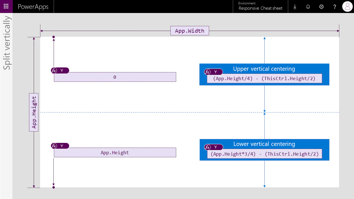This screenshot has height=199, width=354.
Task: Select the formula box containing App.Height
Action: pyautogui.click(x=115, y=153)
